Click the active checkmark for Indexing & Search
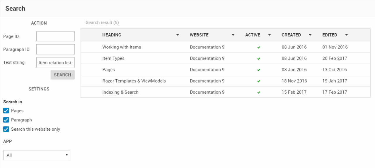Image resolution: width=375 pixels, height=168 pixels. 259,92
